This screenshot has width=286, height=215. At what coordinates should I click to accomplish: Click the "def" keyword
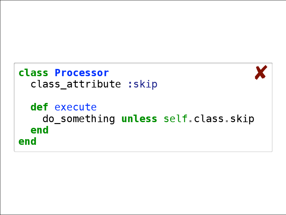(39, 107)
